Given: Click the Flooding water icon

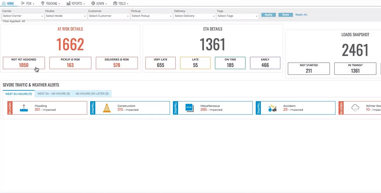Looking at the screenshot, I should pyautogui.click(x=24, y=108).
